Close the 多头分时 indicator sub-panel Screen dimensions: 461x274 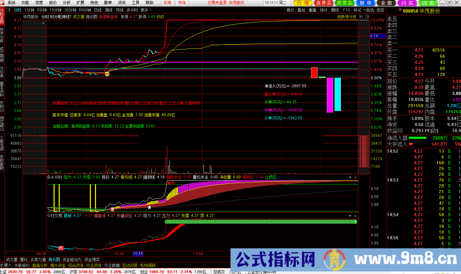click(x=355, y=177)
